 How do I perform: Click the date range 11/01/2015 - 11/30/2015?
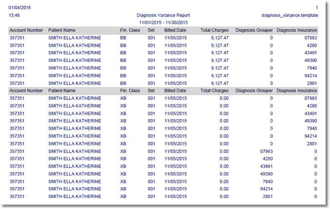click(164, 23)
